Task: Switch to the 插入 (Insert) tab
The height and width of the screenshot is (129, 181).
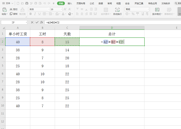Action: point(70,3)
